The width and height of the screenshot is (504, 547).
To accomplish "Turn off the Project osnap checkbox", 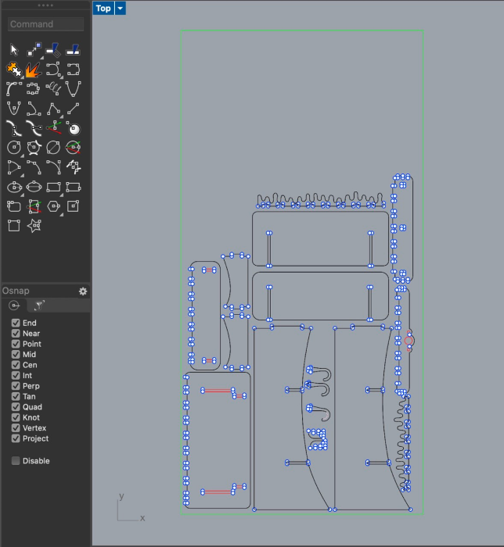I will (x=16, y=438).
